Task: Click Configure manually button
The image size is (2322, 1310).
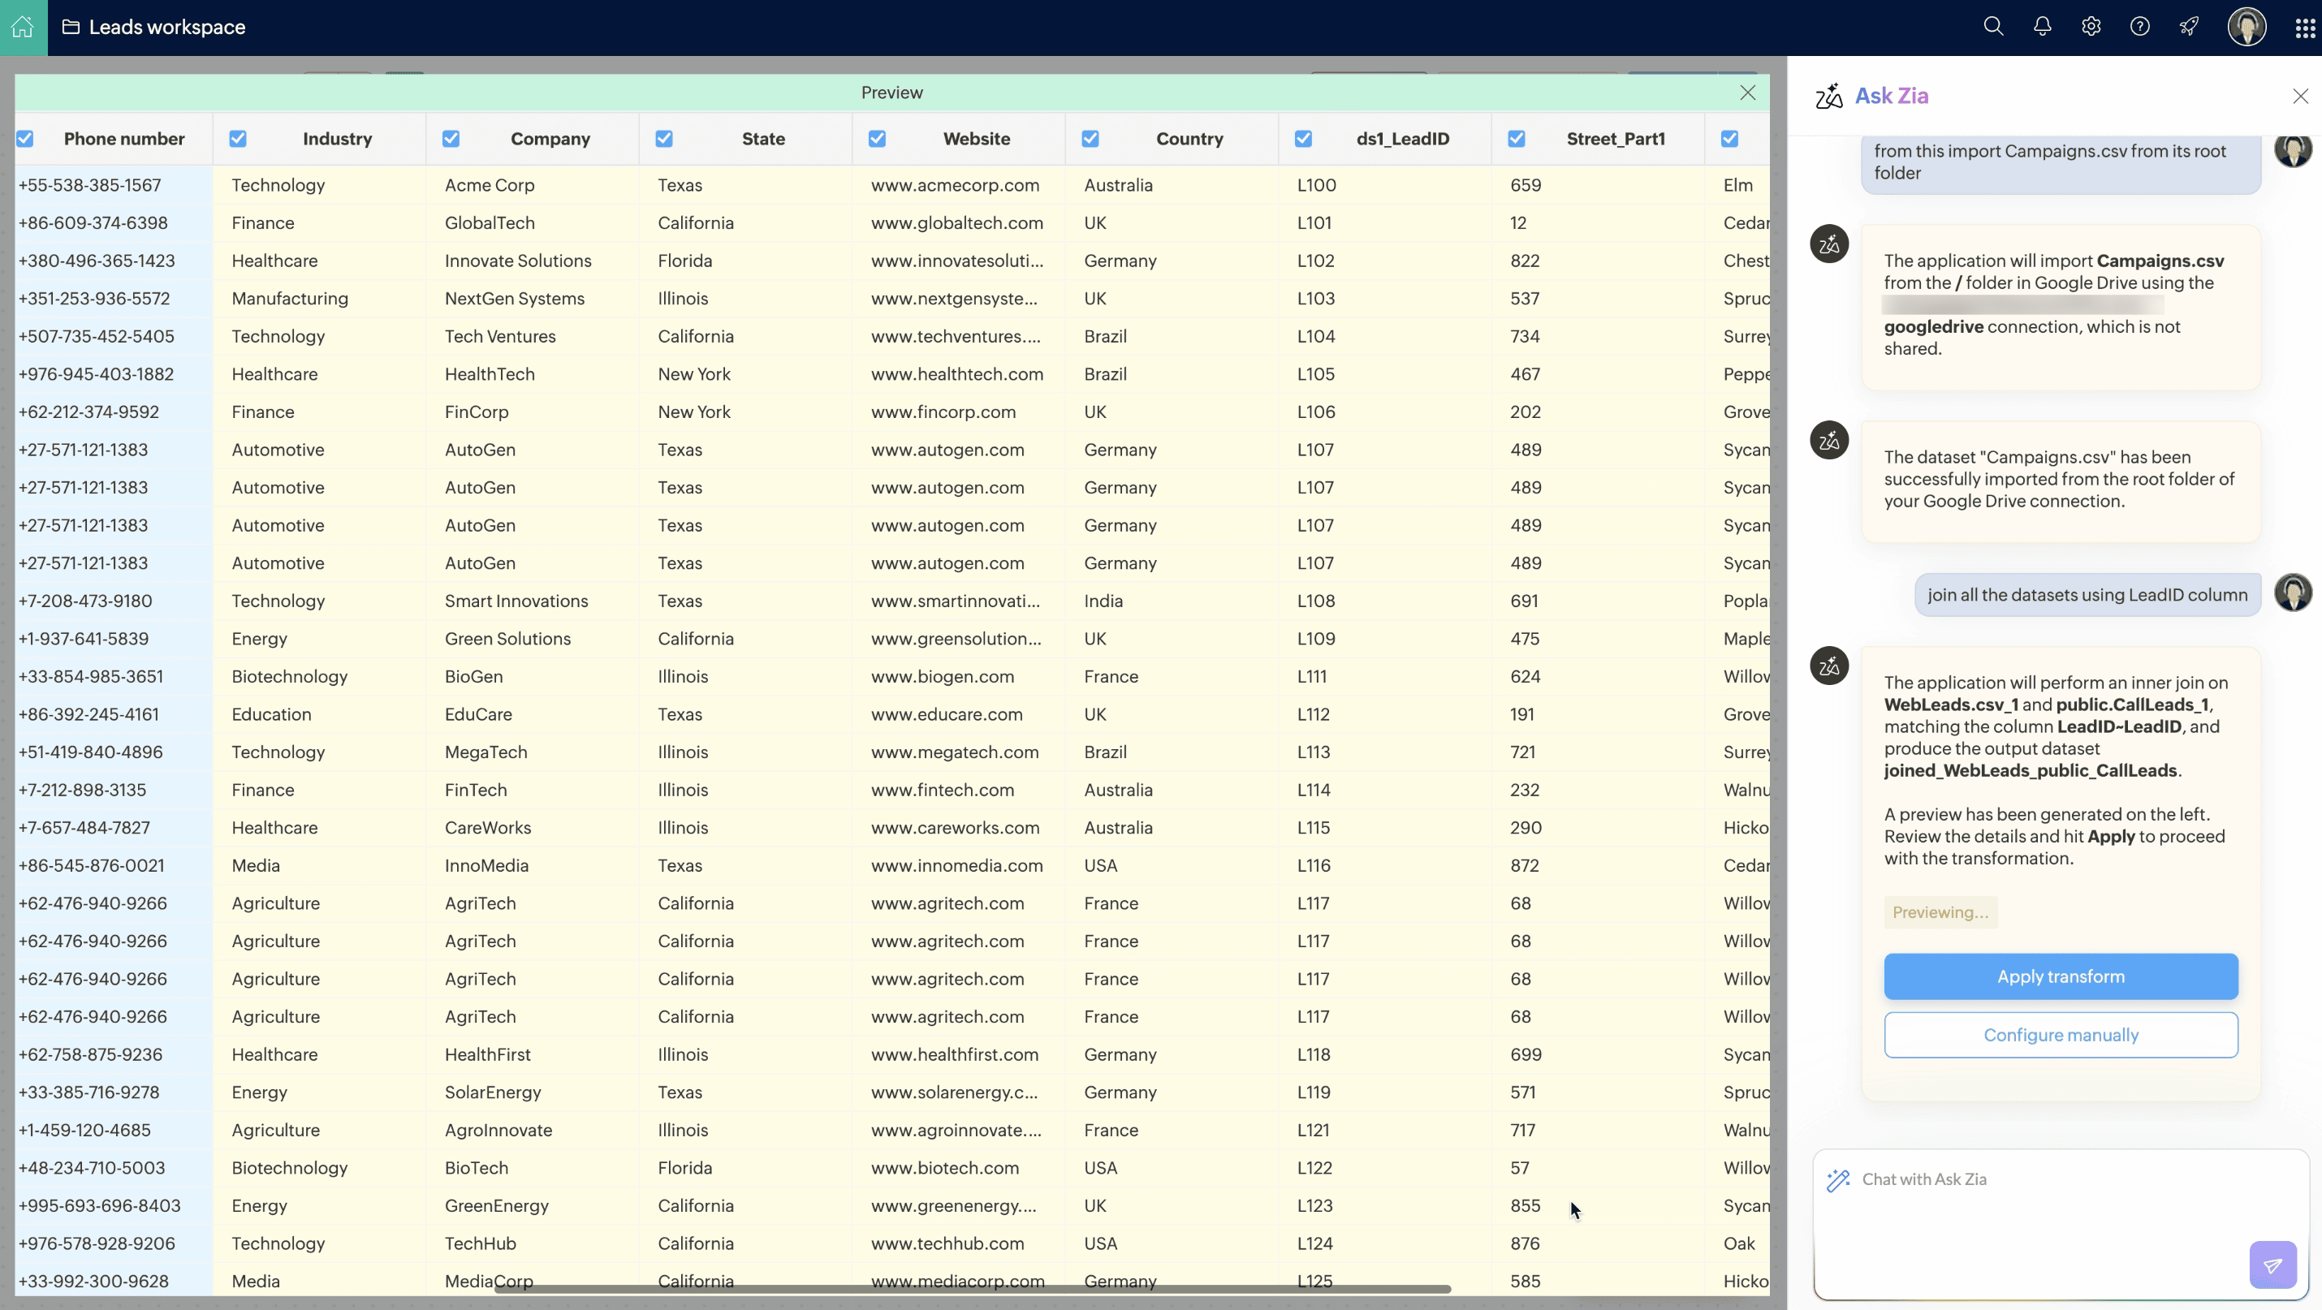Action: pos(2061,1035)
